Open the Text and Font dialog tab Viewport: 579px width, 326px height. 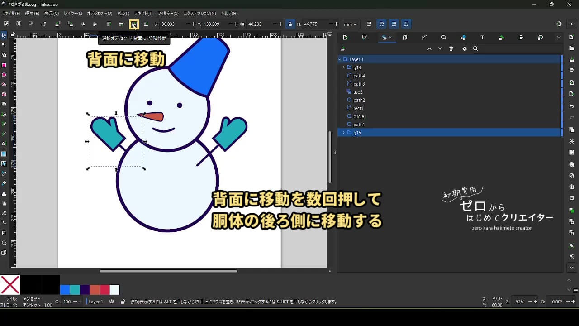tap(482, 38)
